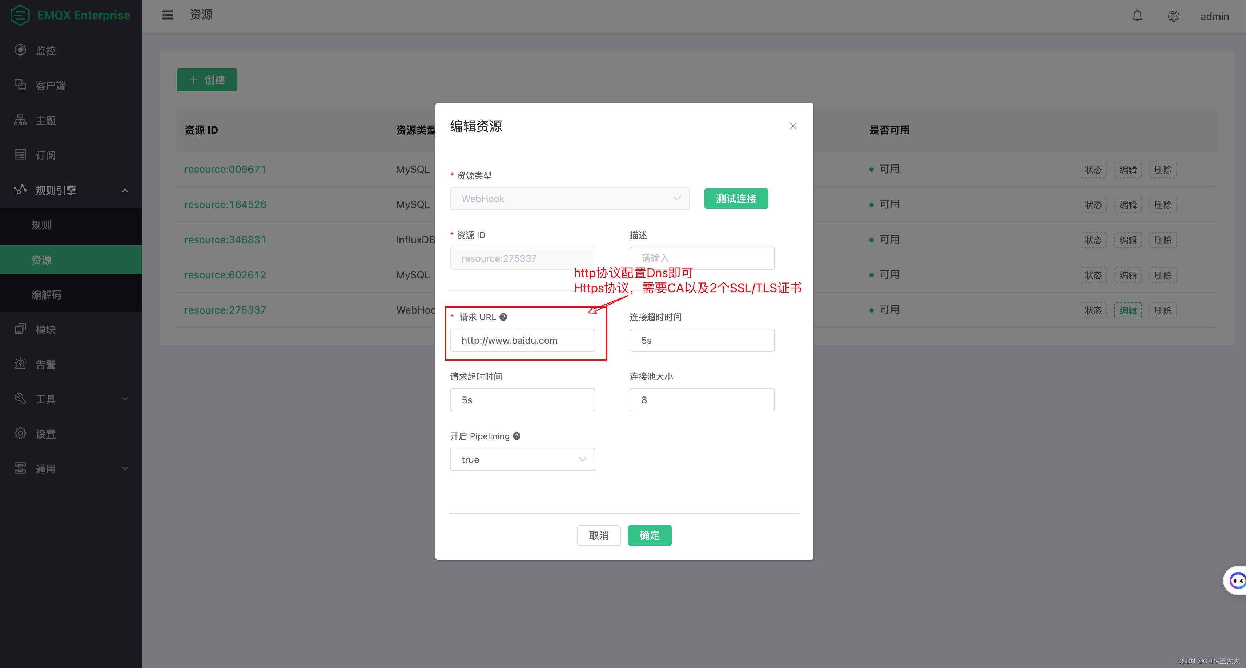Viewport: 1246px width, 668px height.
Task: Click the 确定 confirm button
Action: pos(649,535)
